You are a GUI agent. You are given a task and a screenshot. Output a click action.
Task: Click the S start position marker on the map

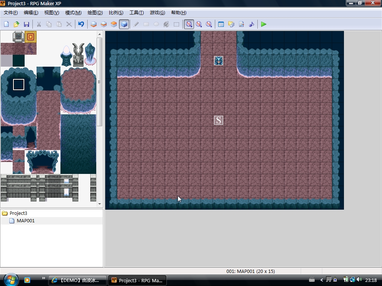pos(219,120)
